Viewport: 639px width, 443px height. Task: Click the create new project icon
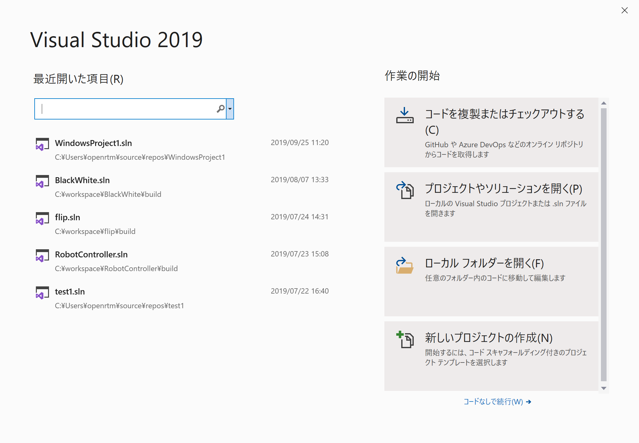tap(405, 339)
